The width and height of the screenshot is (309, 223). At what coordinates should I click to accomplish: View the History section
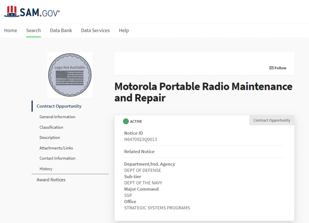coord(46,169)
